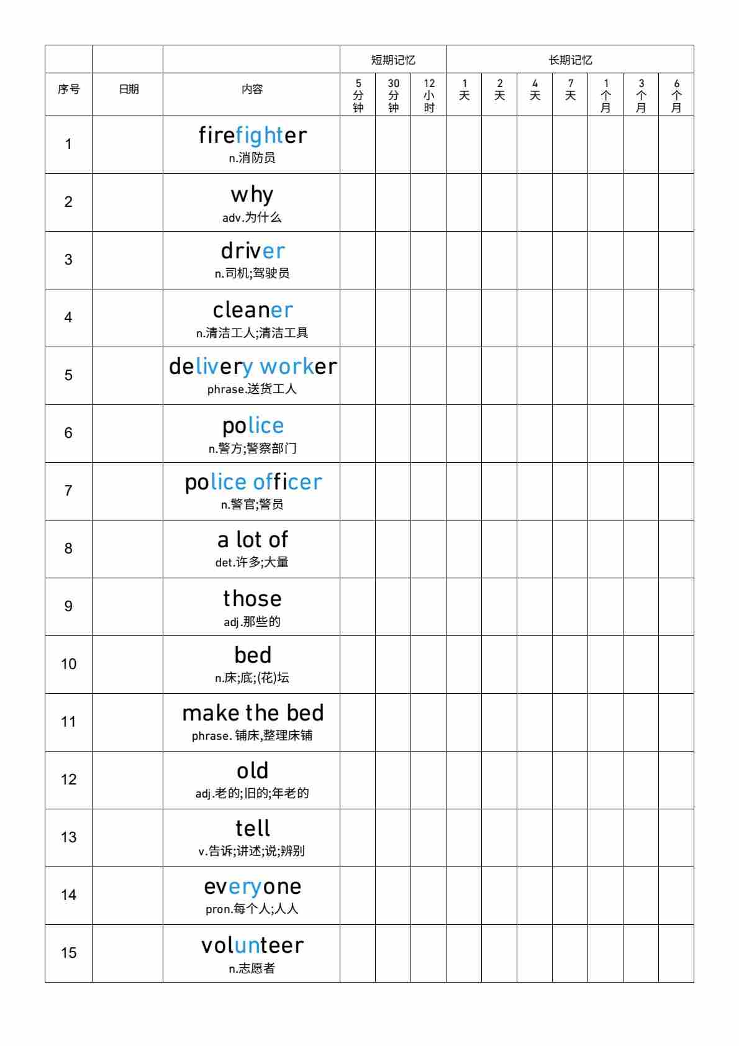Click the empty date cell for row 3

pyautogui.click(x=128, y=260)
